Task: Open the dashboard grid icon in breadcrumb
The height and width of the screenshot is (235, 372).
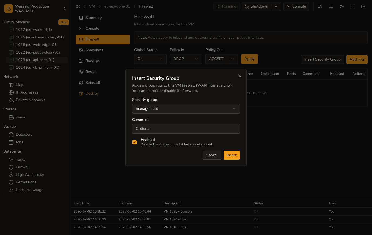Action: (x=78, y=6)
